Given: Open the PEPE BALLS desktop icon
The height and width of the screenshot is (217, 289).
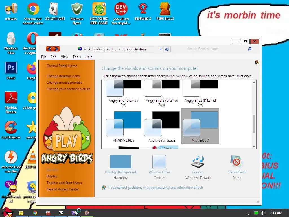Looking at the screenshot, I should click(165, 11).
